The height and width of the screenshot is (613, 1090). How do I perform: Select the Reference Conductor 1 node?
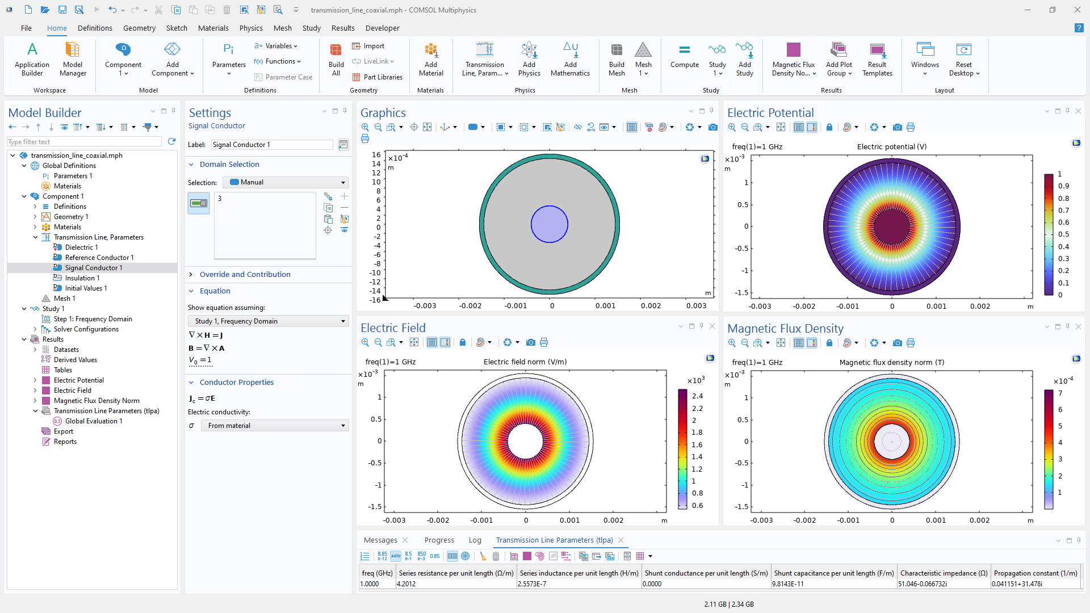[x=99, y=258]
